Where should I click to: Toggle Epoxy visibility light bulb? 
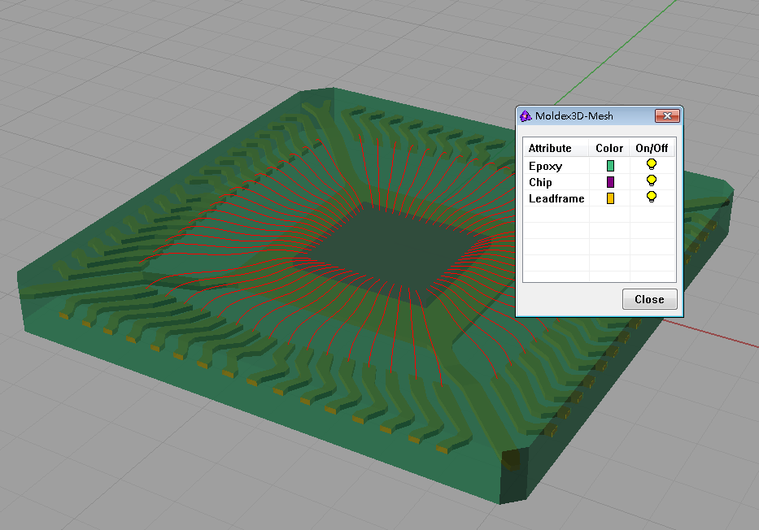coord(652,164)
